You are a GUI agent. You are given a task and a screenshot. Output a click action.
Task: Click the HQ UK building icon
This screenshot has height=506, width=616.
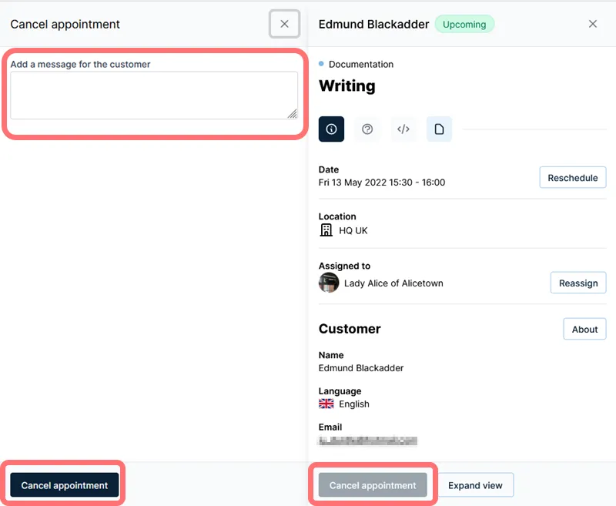326,230
